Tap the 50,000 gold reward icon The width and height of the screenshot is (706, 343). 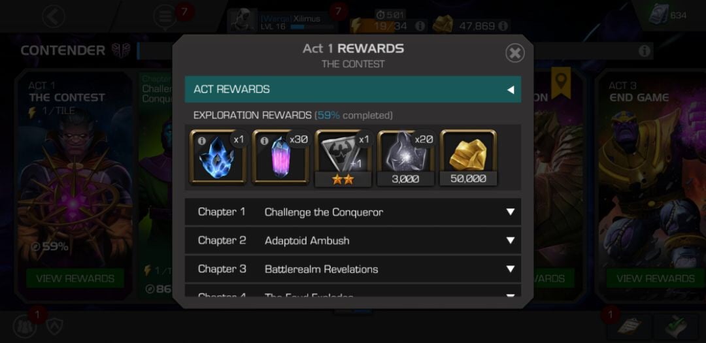click(468, 158)
